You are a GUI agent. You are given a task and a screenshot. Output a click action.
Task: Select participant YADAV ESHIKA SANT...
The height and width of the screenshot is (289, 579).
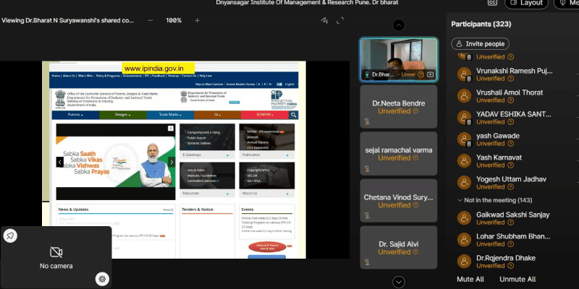[x=515, y=118]
